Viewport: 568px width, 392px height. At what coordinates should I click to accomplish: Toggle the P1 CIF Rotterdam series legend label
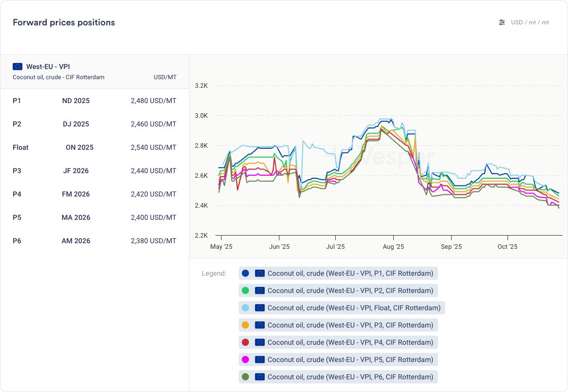tap(350, 273)
